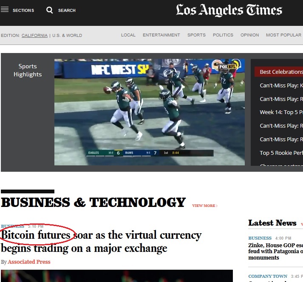303x282 pixels.
Task: Go to the Sports section
Action: 196,35
